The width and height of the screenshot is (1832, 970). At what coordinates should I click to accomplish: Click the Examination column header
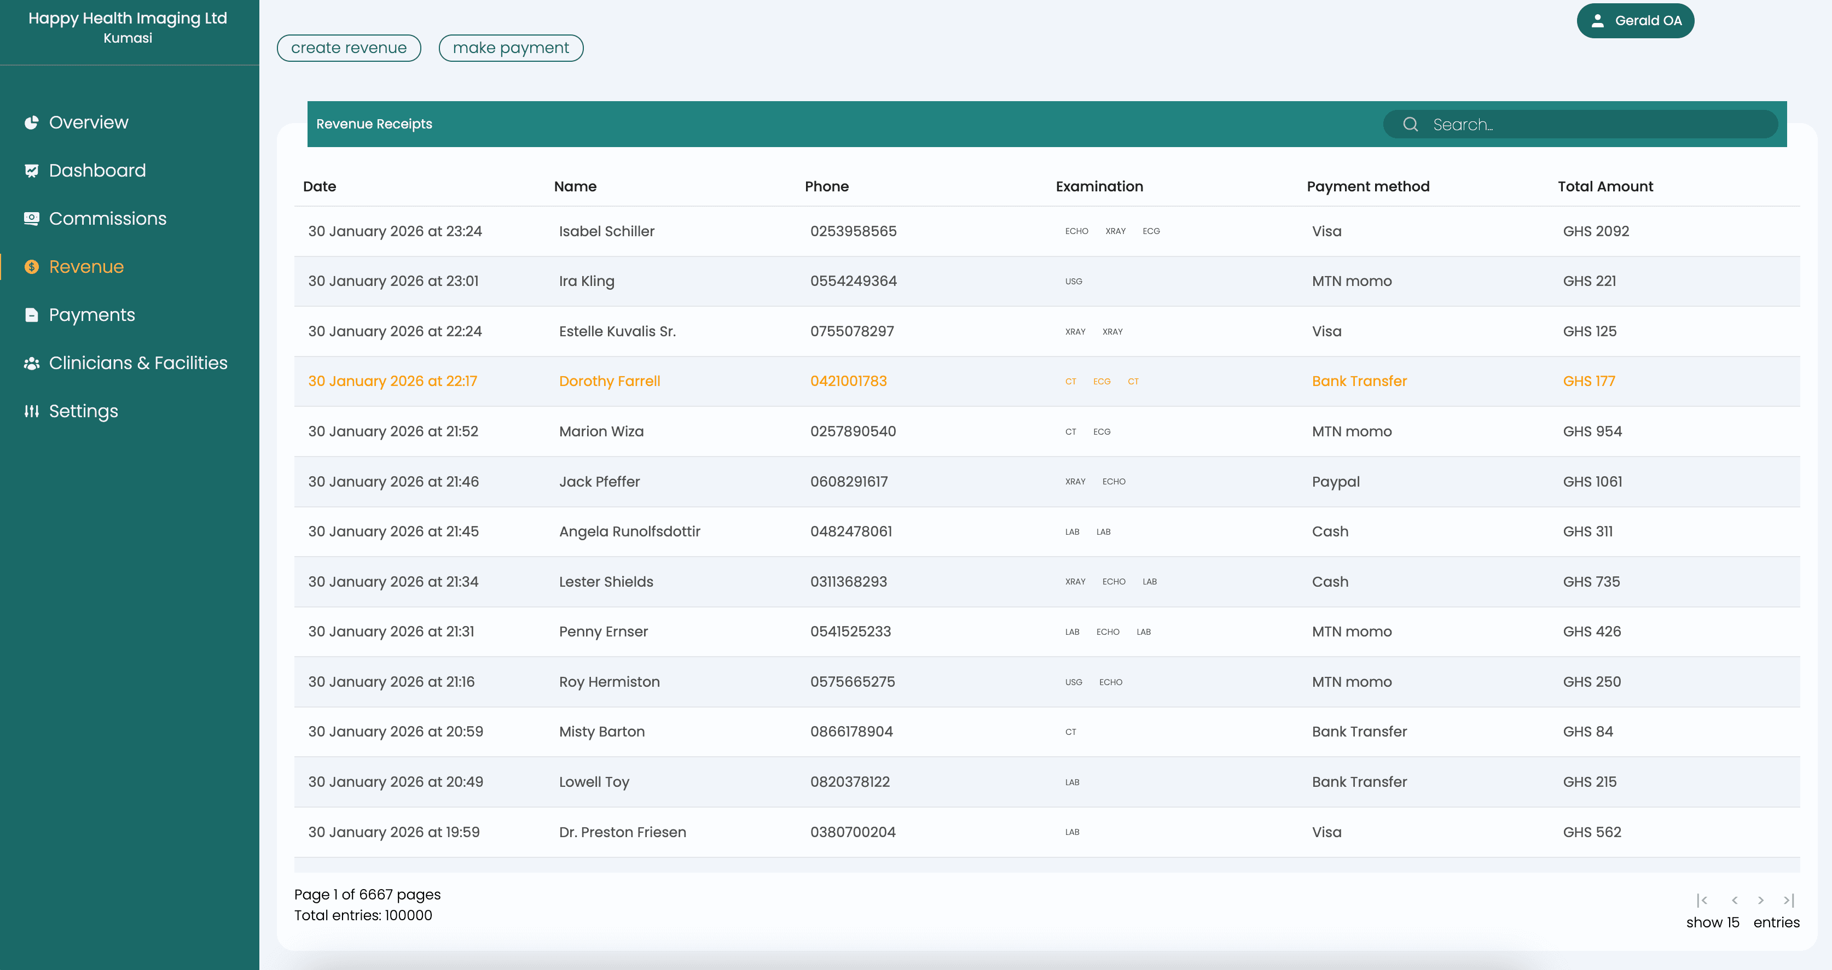[1099, 187]
